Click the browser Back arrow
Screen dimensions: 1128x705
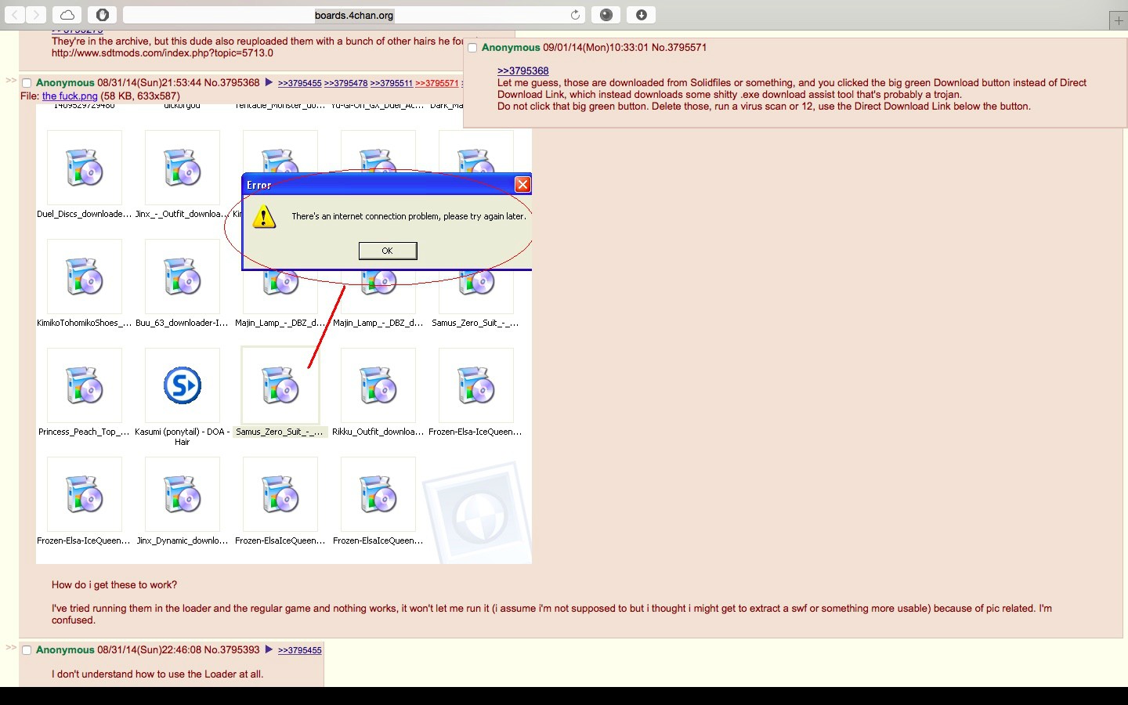[16, 15]
